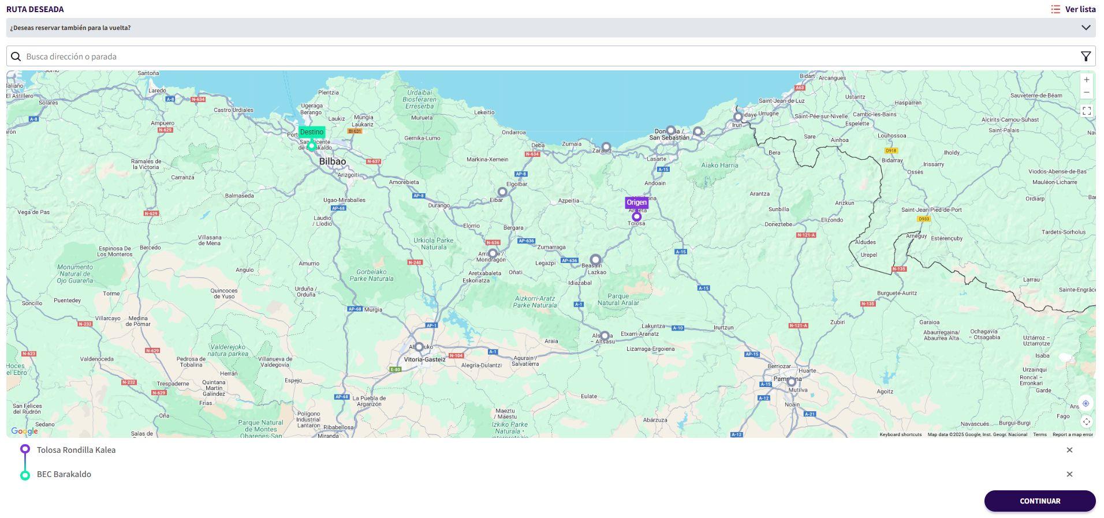Image resolution: width=1104 pixels, height=518 pixels.
Task: Pick the stop marker at Zarautz
Action: point(606,147)
